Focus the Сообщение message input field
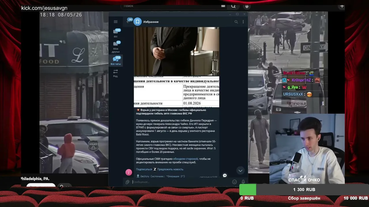This screenshot has width=369, height=207. pyautogui.click(x=181, y=182)
